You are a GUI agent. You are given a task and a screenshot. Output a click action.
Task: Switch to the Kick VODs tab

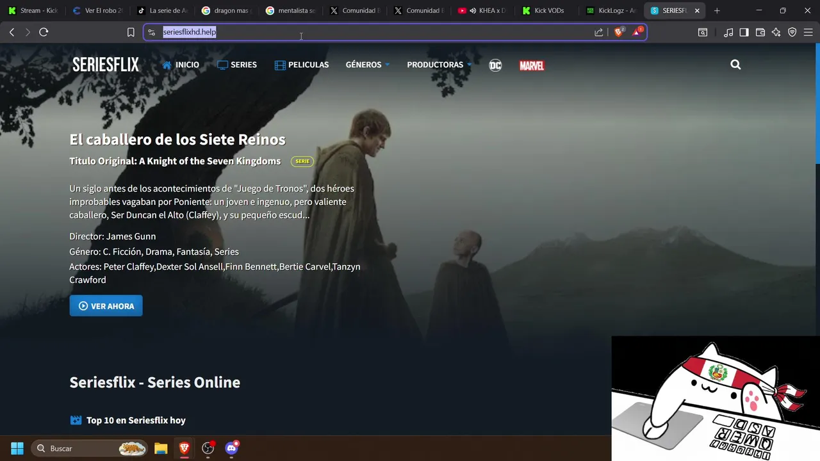[546, 10]
